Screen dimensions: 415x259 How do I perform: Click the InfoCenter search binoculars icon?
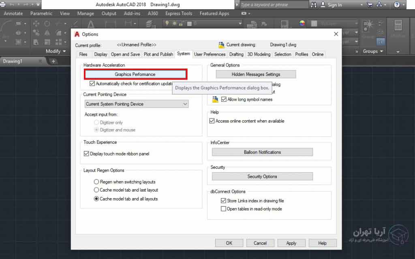point(314,5)
